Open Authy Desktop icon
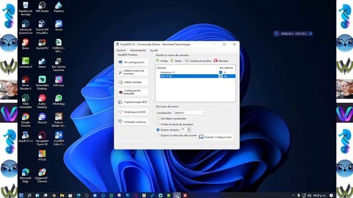 click(x=42, y=101)
